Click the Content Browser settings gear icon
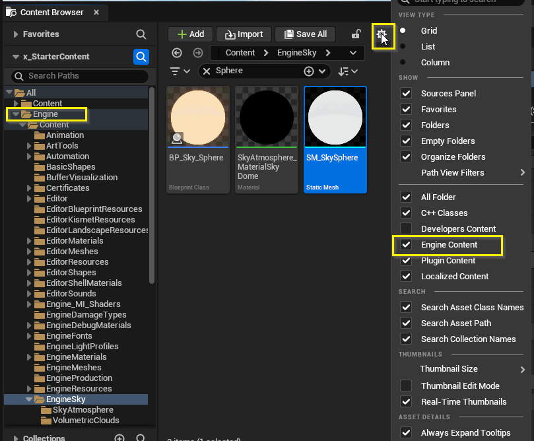Viewport: 534px width, 441px height. [381, 34]
